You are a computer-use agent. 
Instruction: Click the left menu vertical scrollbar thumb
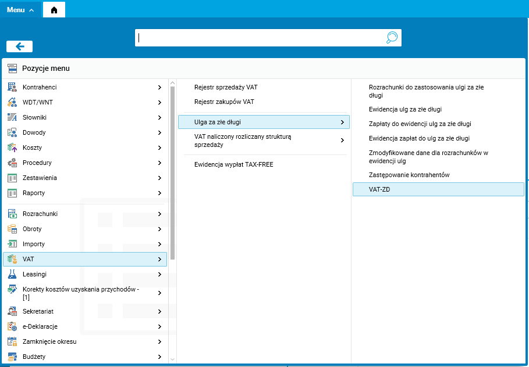[172, 173]
